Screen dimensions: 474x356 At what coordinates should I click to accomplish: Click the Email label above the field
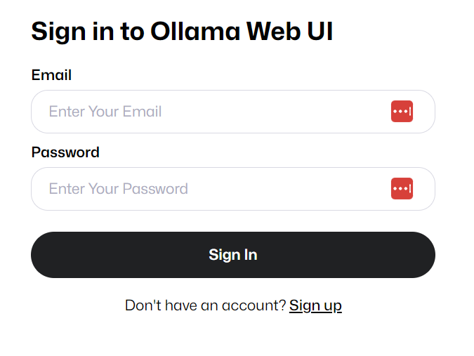point(51,75)
